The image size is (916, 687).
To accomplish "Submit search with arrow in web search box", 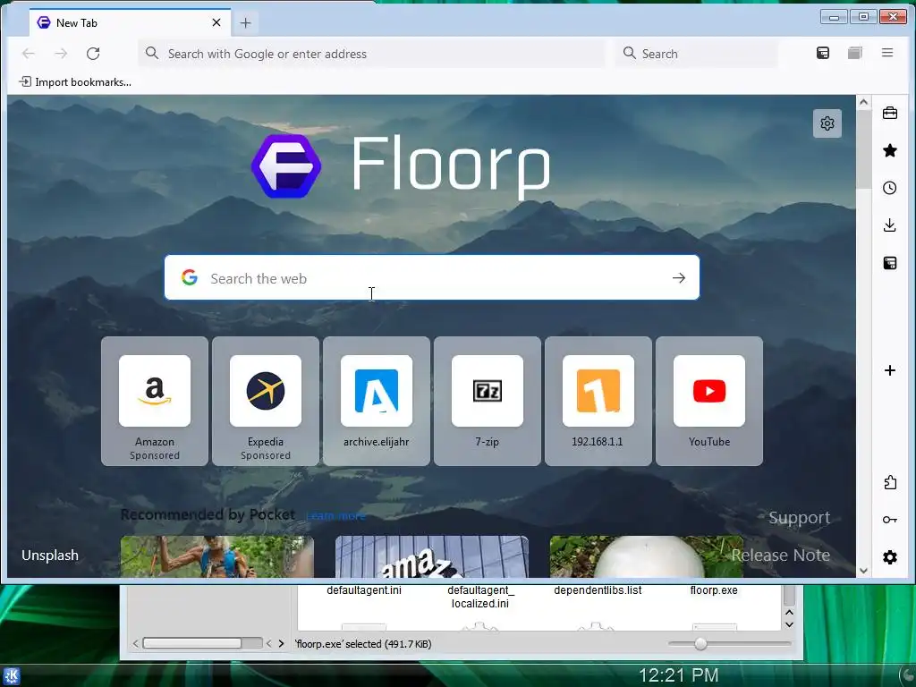I will point(679,278).
